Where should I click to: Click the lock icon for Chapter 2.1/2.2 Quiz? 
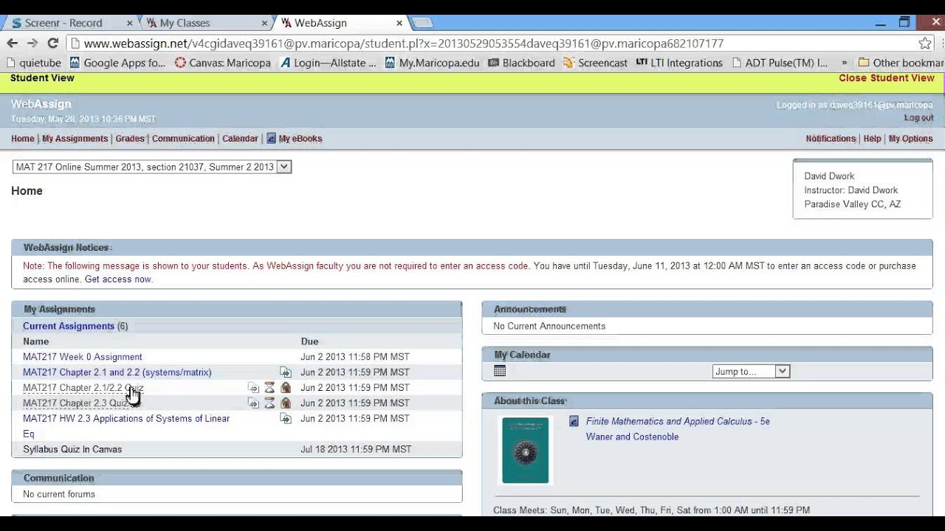pyautogui.click(x=285, y=388)
